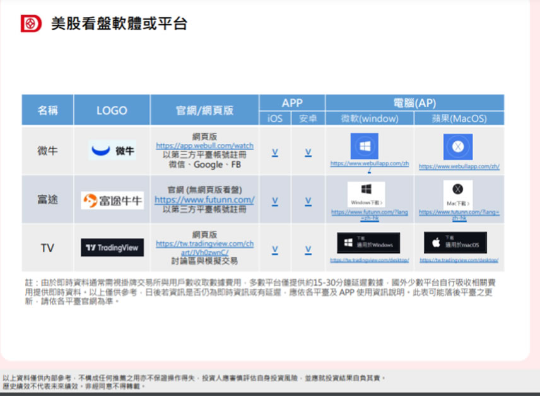Click the Webull MacOS download icon
The image size is (540, 396).
click(x=458, y=147)
